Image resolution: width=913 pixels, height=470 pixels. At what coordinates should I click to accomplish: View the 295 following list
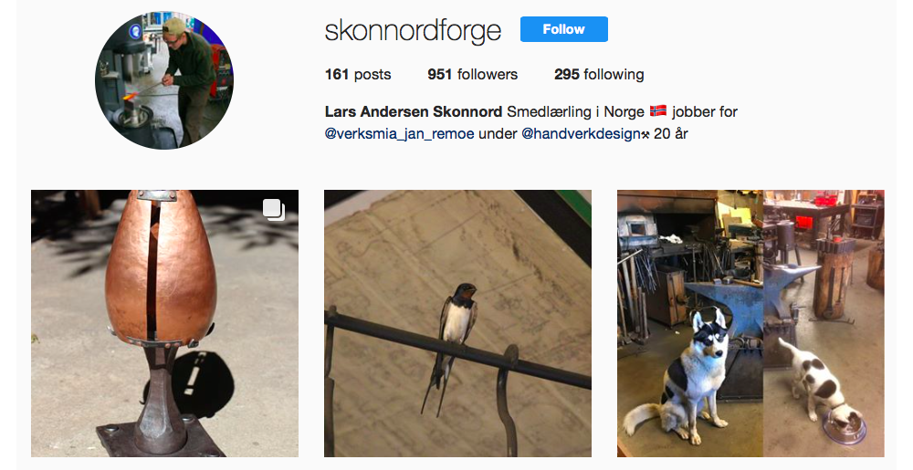point(599,75)
